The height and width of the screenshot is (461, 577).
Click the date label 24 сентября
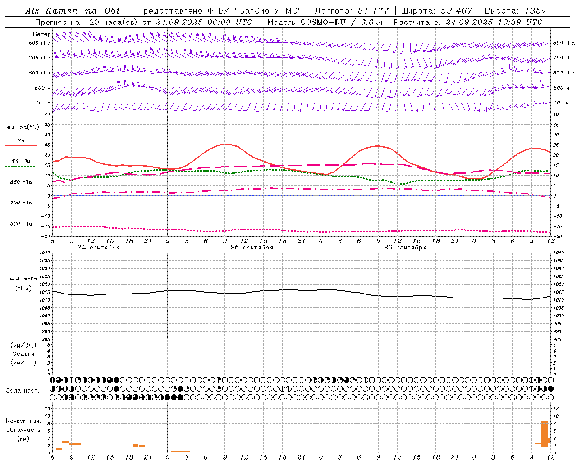(x=99, y=248)
